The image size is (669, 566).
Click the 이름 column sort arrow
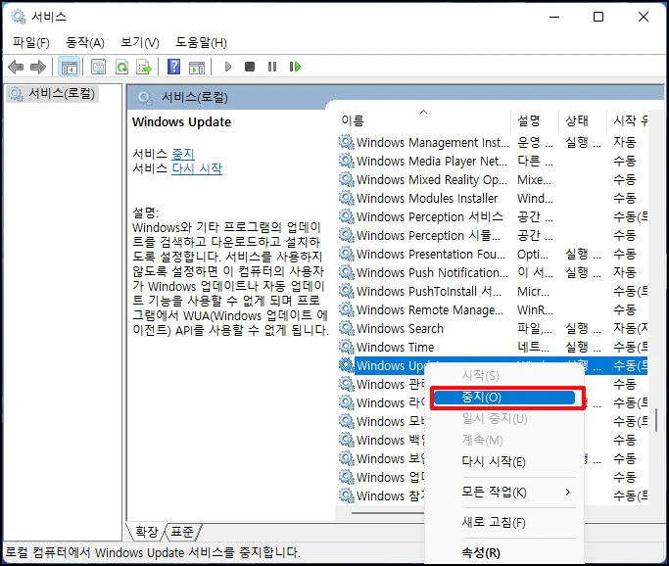(423, 113)
